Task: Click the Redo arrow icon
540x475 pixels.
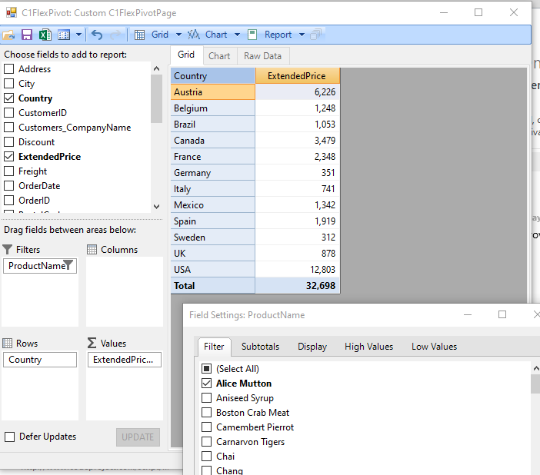Action: (115, 35)
